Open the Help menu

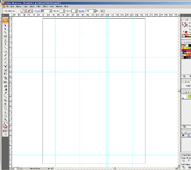(x=66, y=6)
